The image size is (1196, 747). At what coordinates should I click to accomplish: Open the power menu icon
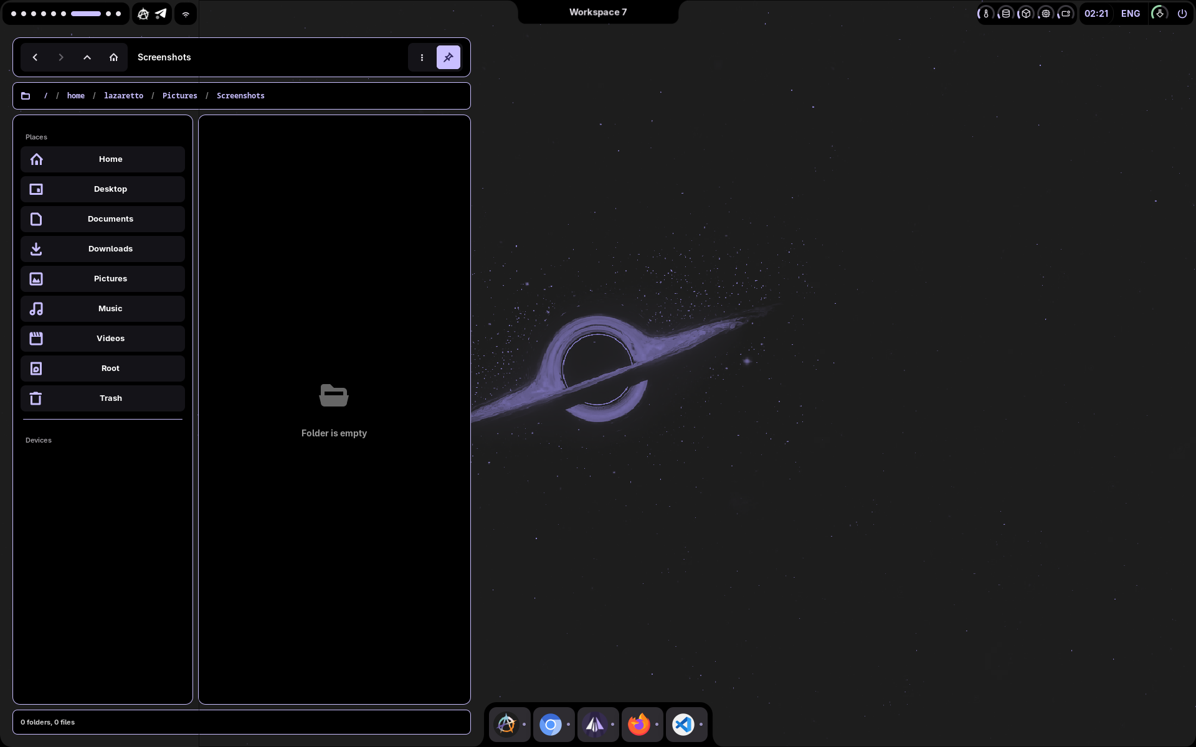coord(1182,13)
